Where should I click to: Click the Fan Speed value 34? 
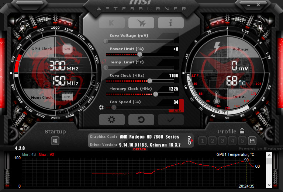[176, 102]
